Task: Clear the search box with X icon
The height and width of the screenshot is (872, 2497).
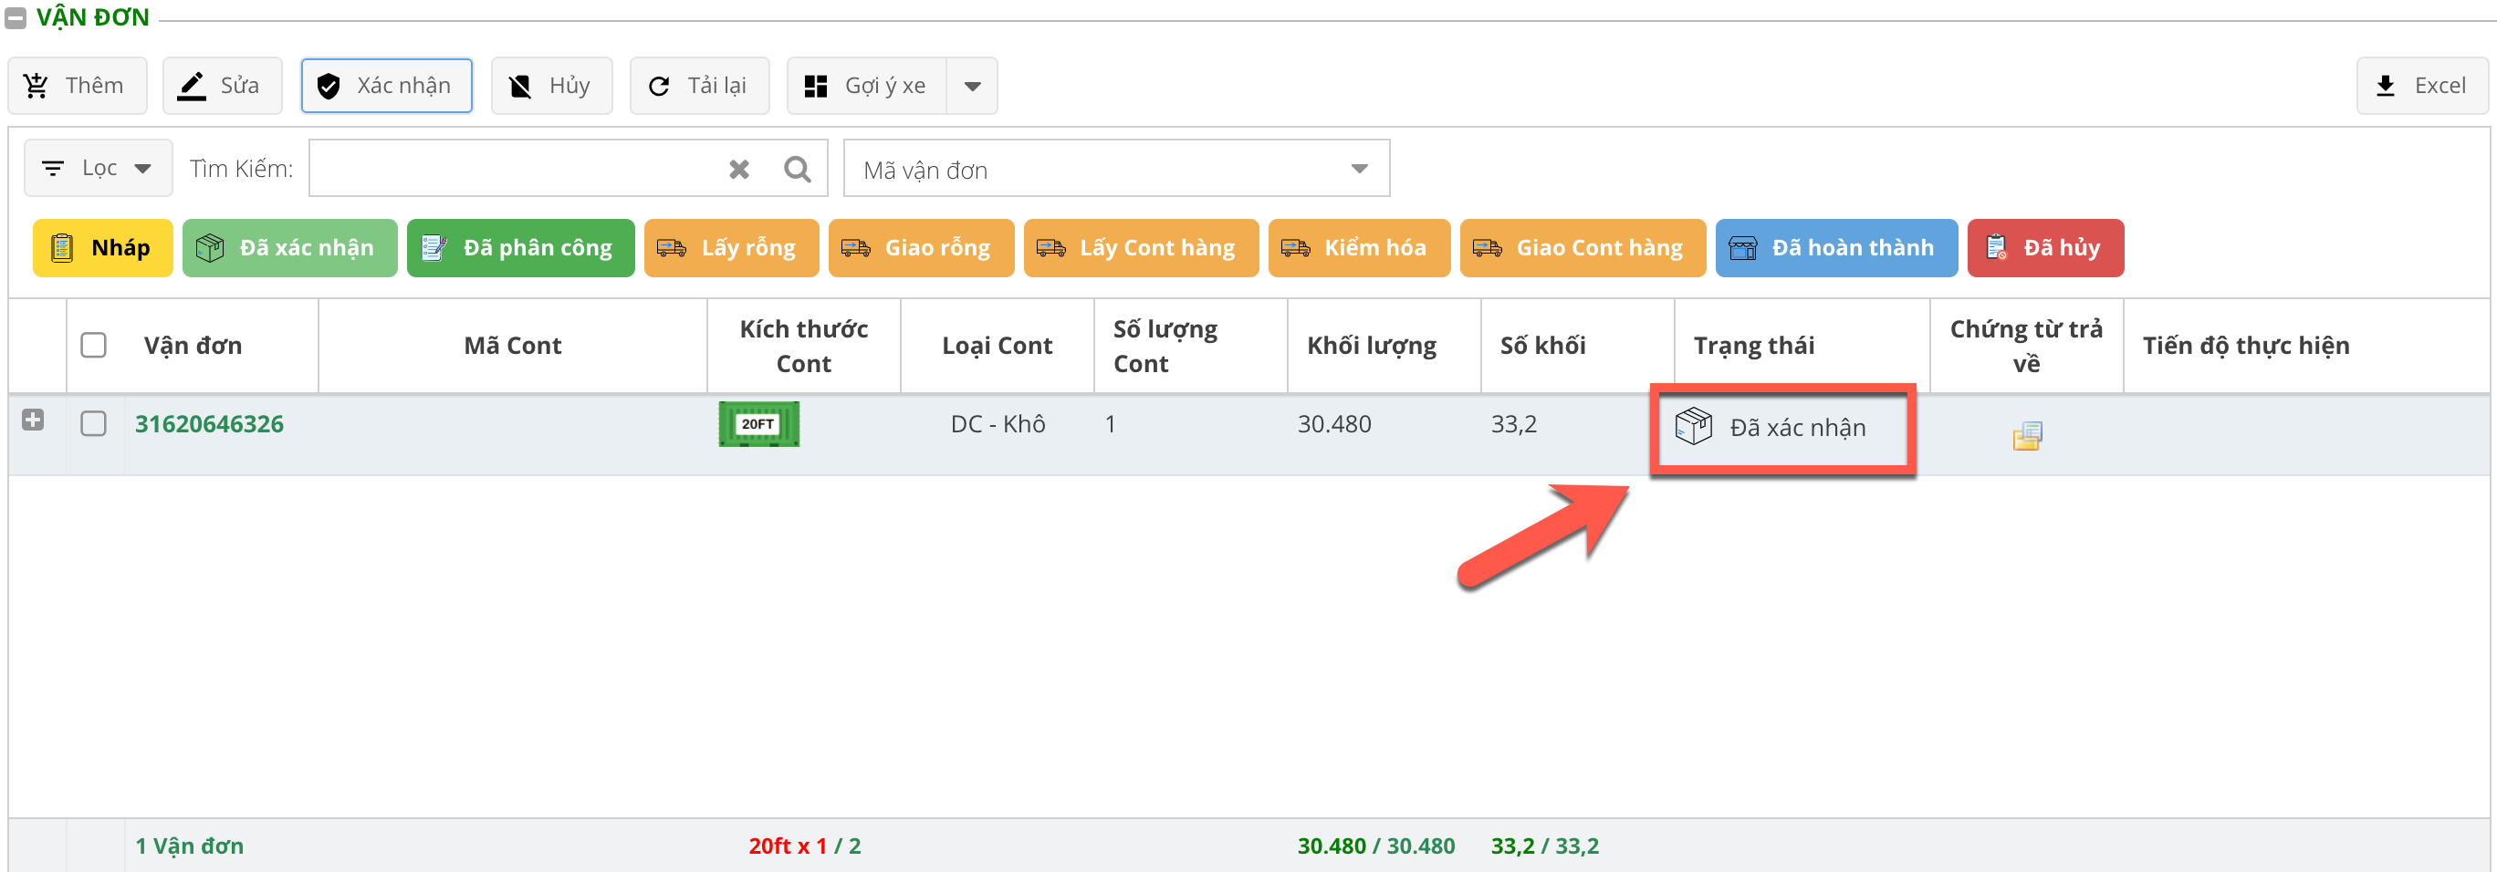Action: (x=738, y=170)
